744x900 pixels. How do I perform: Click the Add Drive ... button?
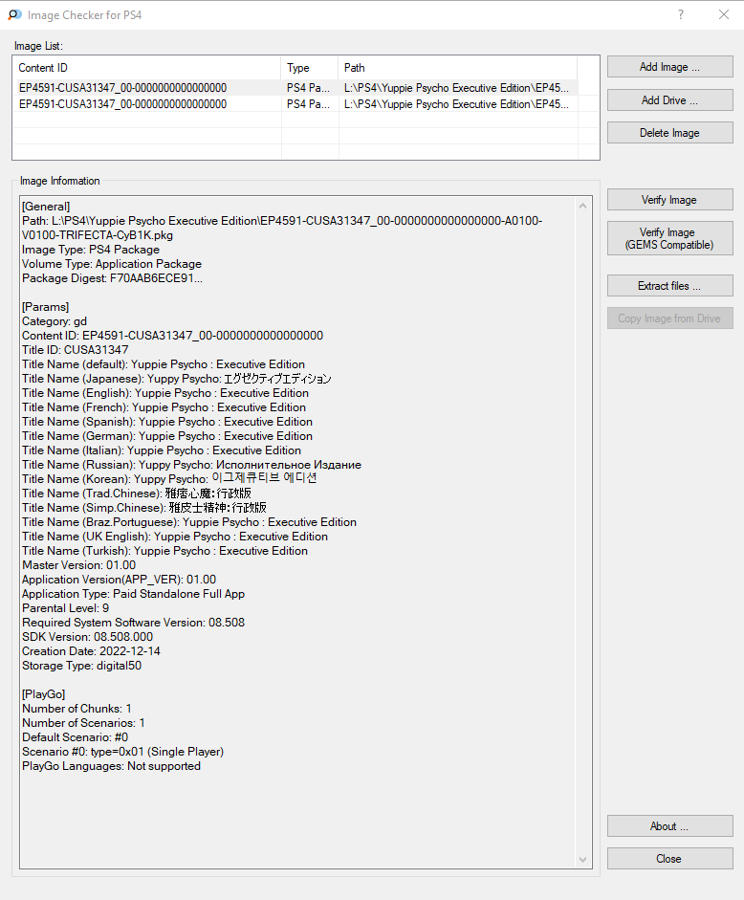click(x=670, y=99)
